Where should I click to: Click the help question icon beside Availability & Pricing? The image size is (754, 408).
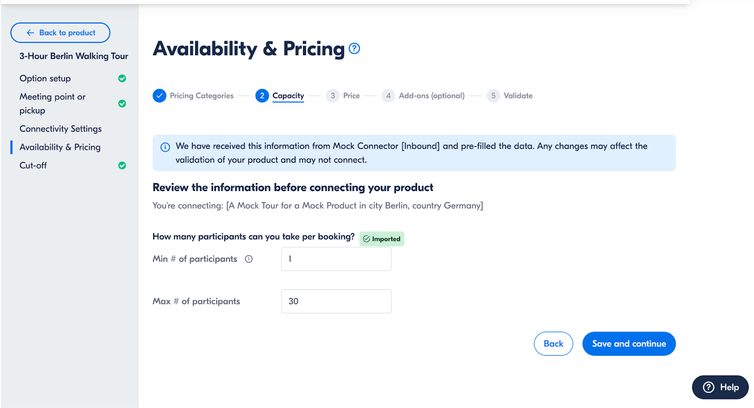click(x=354, y=48)
